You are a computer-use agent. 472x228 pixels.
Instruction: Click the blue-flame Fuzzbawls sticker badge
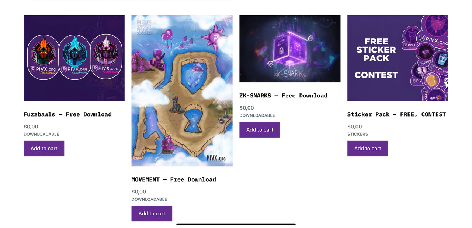pos(74,57)
